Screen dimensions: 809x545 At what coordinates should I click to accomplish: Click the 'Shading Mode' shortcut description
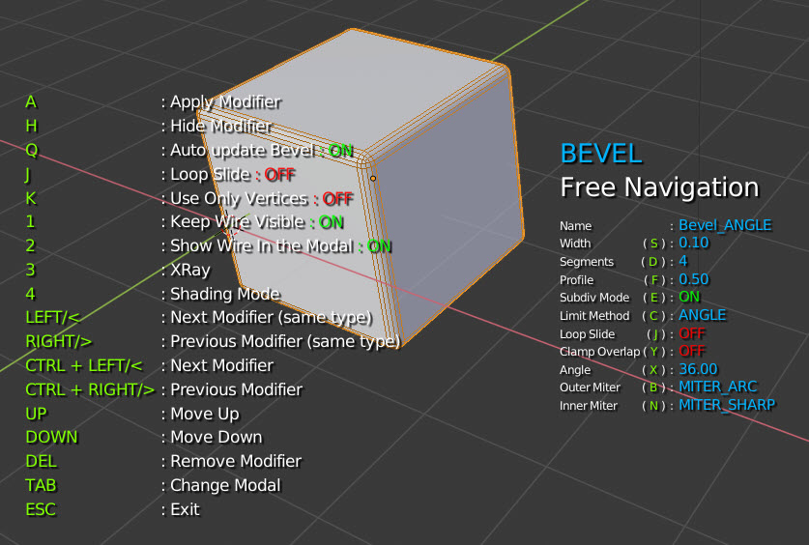(x=225, y=294)
